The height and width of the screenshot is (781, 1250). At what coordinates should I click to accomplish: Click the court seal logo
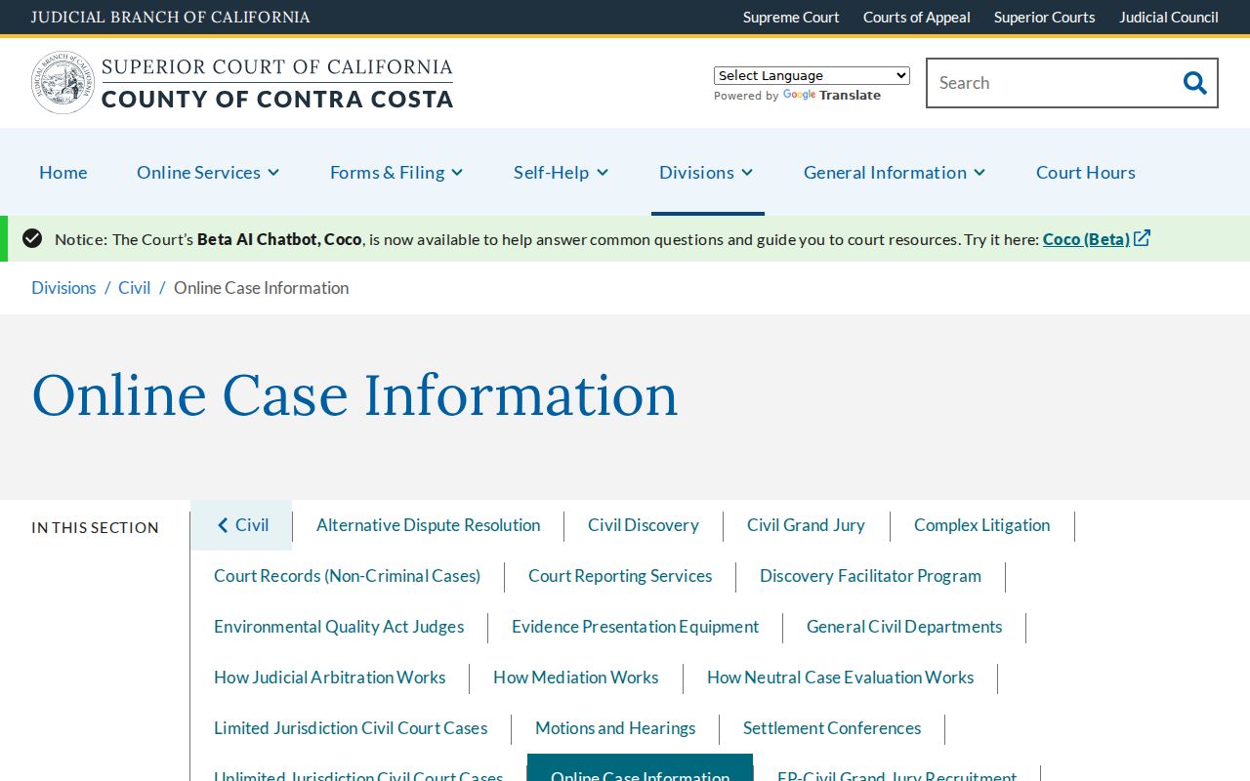click(x=63, y=83)
